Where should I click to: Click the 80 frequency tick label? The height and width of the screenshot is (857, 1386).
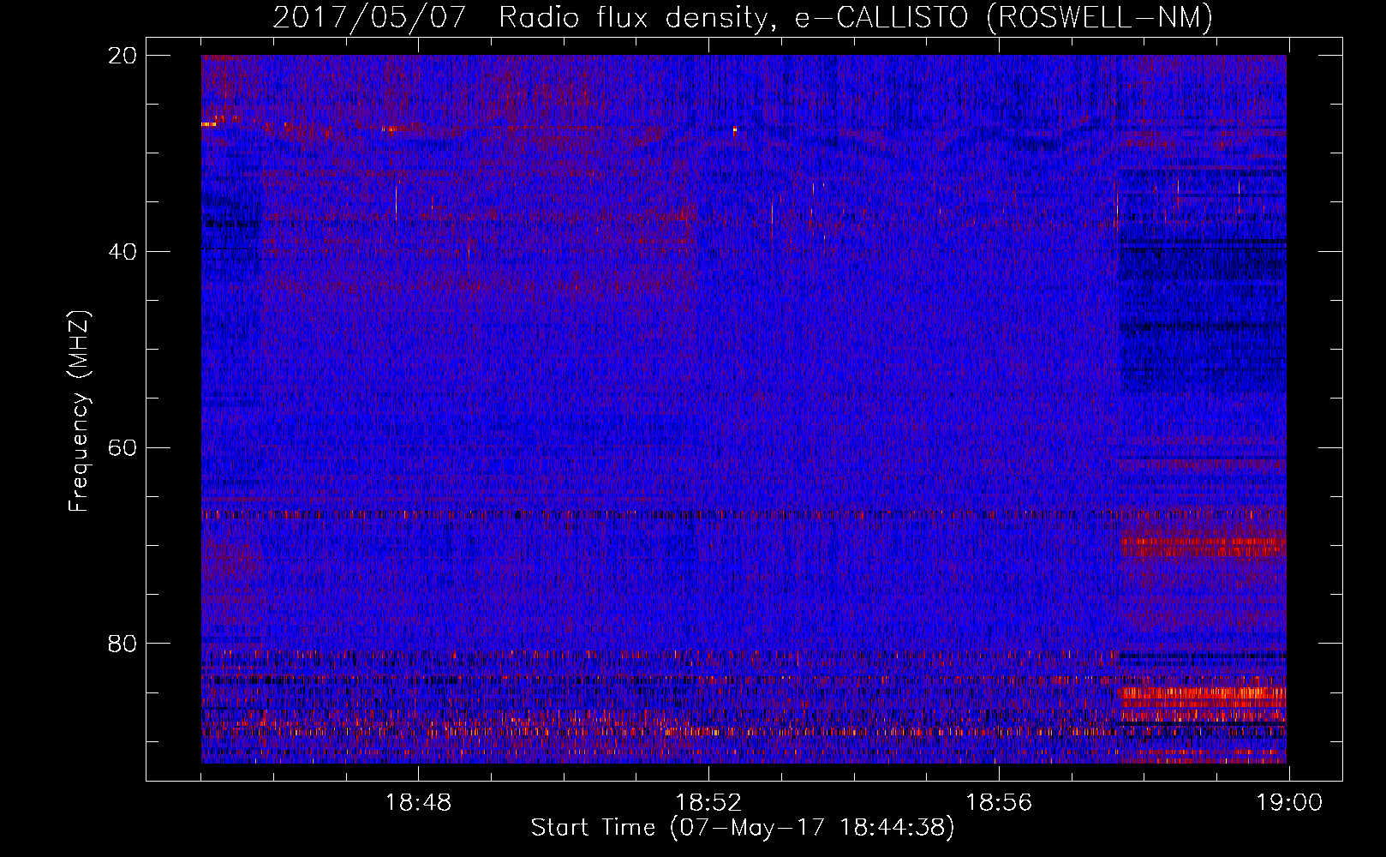tap(122, 644)
